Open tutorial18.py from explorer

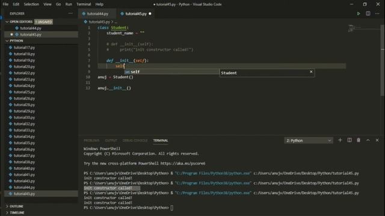[24, 54]
